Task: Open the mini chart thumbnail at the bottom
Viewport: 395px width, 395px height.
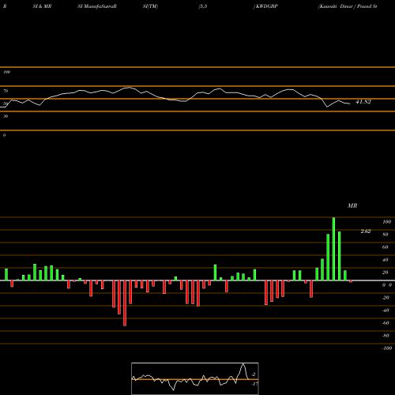Action: coord(195,378)
